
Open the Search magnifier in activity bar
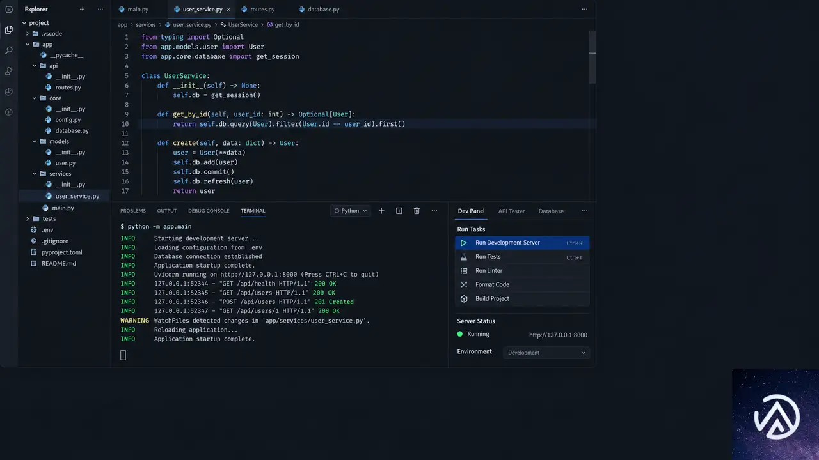pos(9,50)
